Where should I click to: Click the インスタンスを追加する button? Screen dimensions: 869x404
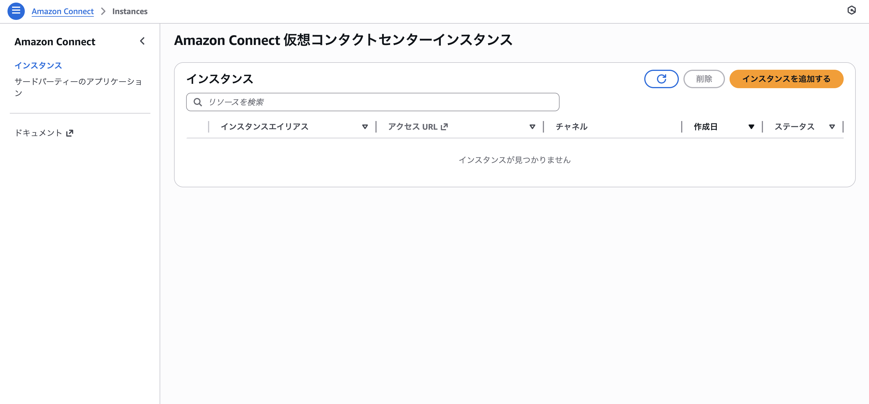click(786, 79)
